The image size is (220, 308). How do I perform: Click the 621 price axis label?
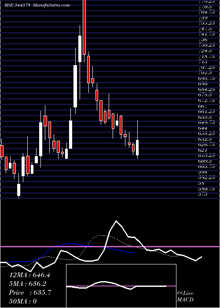(202, 150)
